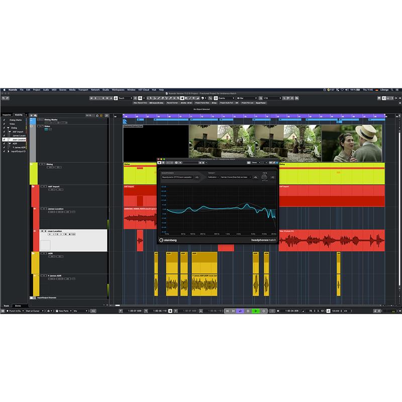Viewport: 402px width, 402px height.
Task: Click the Record button in the transport
Action: coord(263,311)
